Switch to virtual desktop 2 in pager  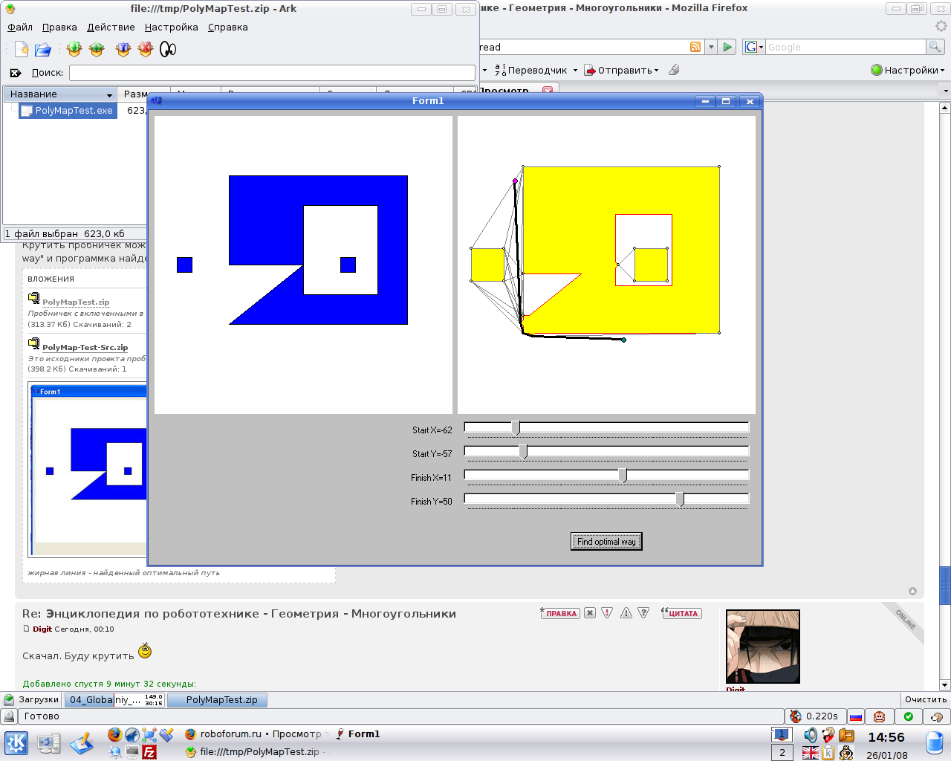[x=782, y=752]
